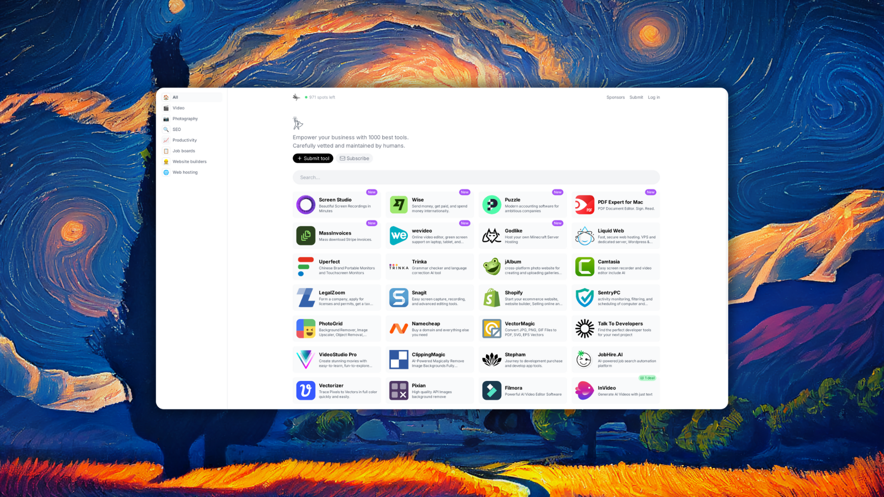Click the Log in link

(654, 98)
